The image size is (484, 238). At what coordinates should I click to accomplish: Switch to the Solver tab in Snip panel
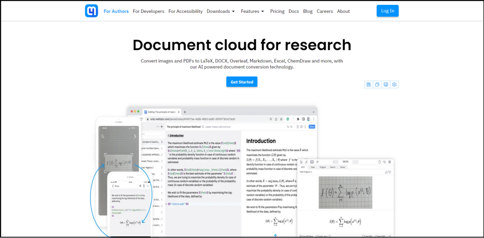342,167
